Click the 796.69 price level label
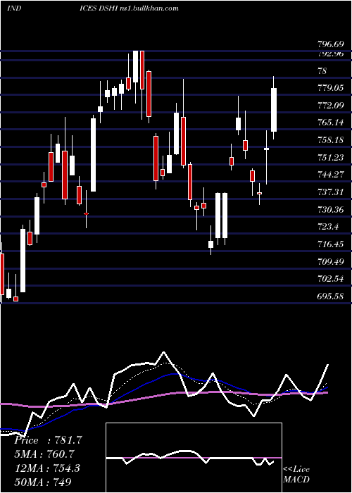The height and width of the screenshot is (493, 352). 331,44
